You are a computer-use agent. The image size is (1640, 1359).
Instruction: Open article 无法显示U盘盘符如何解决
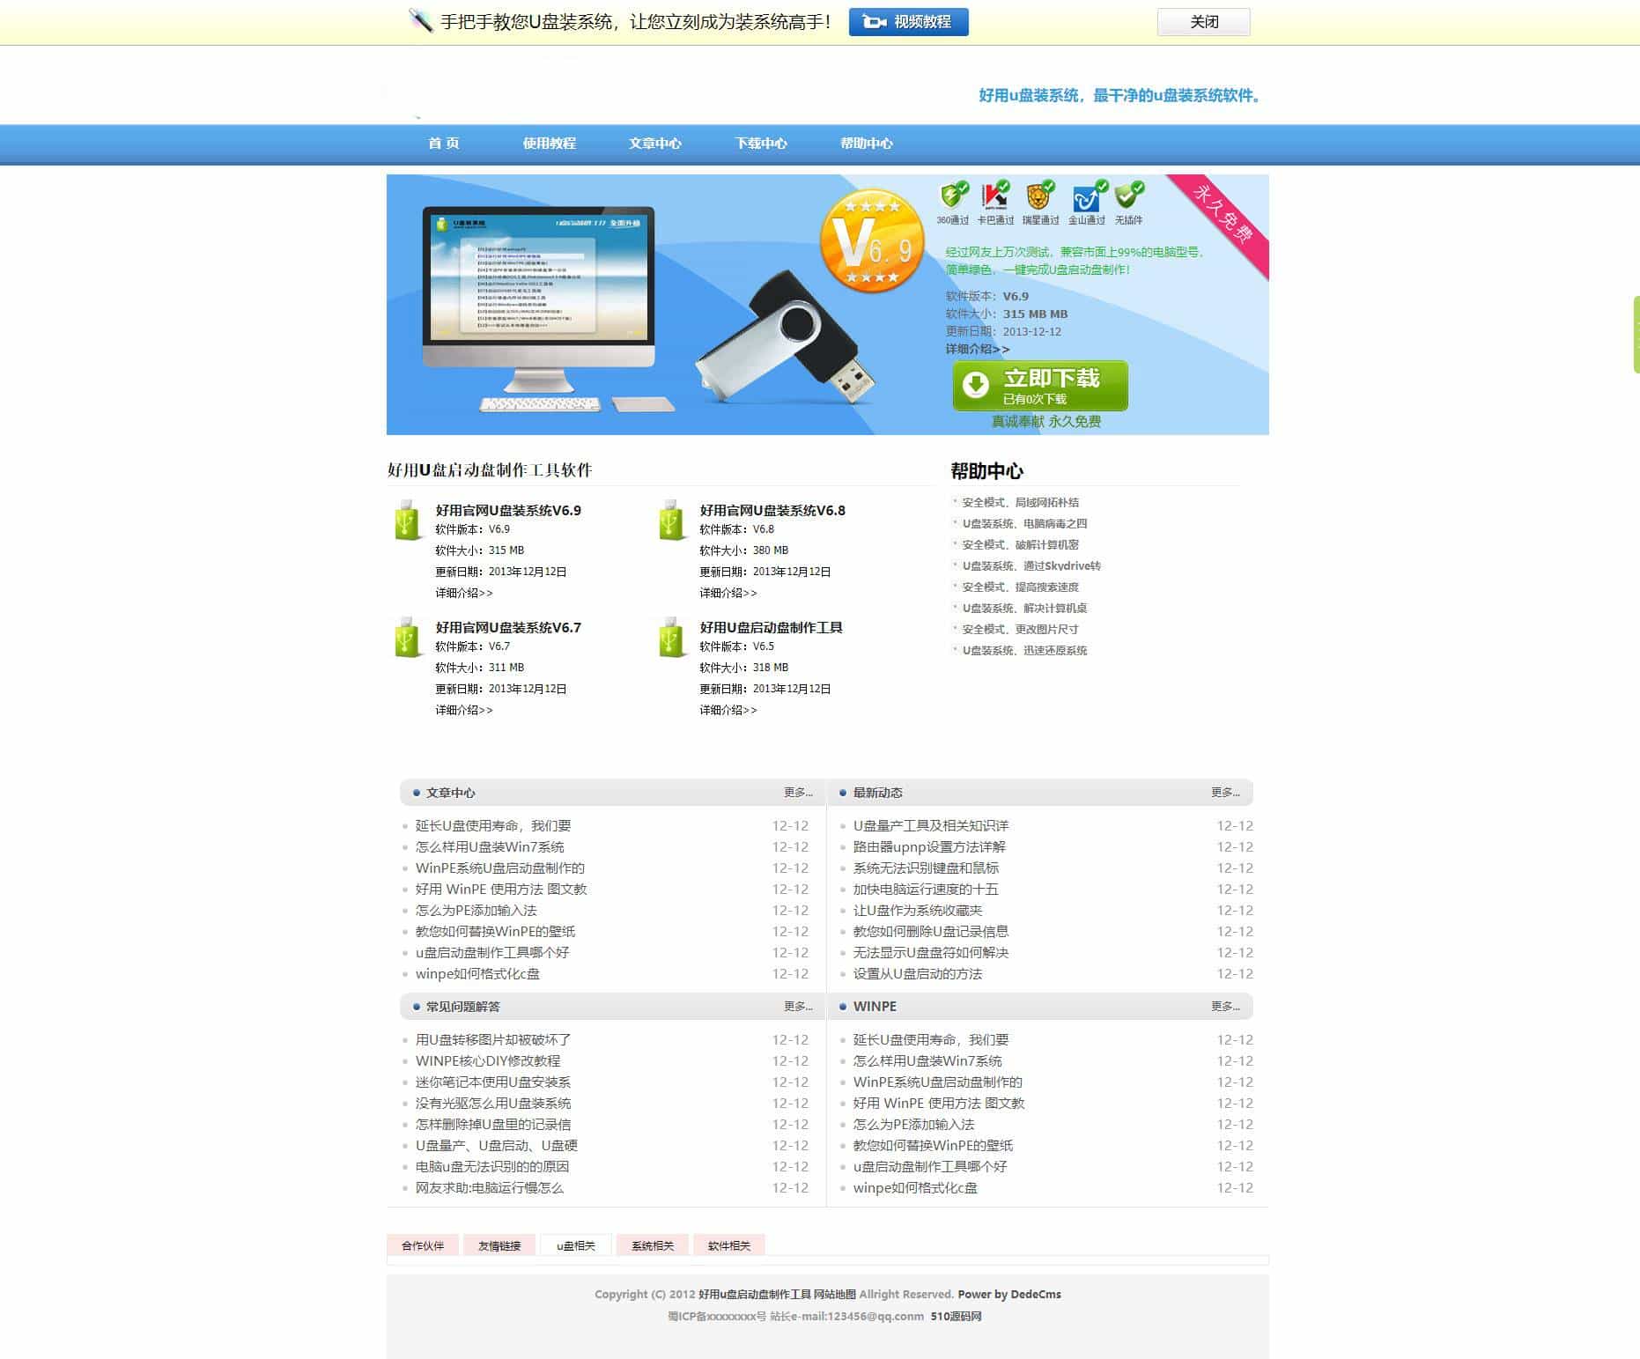tap(931, 952)
